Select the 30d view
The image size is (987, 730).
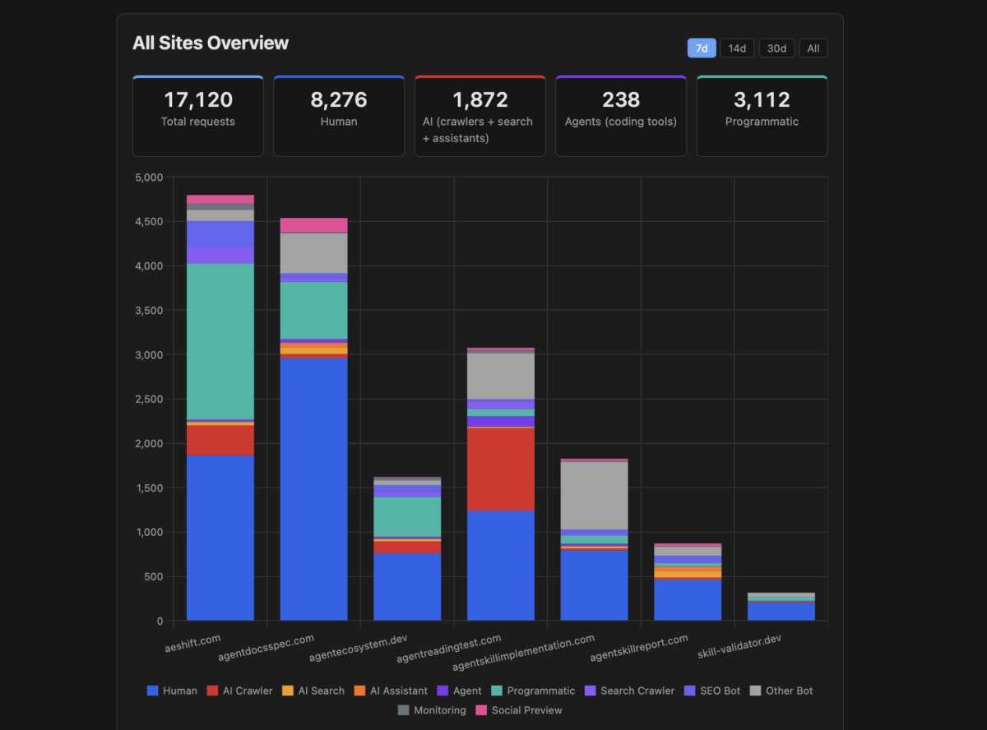(776, 48)
